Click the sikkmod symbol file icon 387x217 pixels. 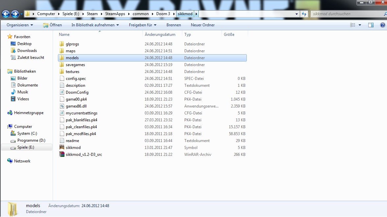point(62,147)
